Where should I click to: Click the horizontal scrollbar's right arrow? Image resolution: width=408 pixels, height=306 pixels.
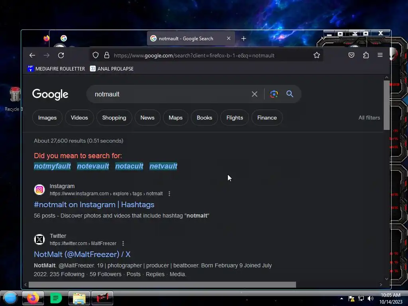pos(381,284)
